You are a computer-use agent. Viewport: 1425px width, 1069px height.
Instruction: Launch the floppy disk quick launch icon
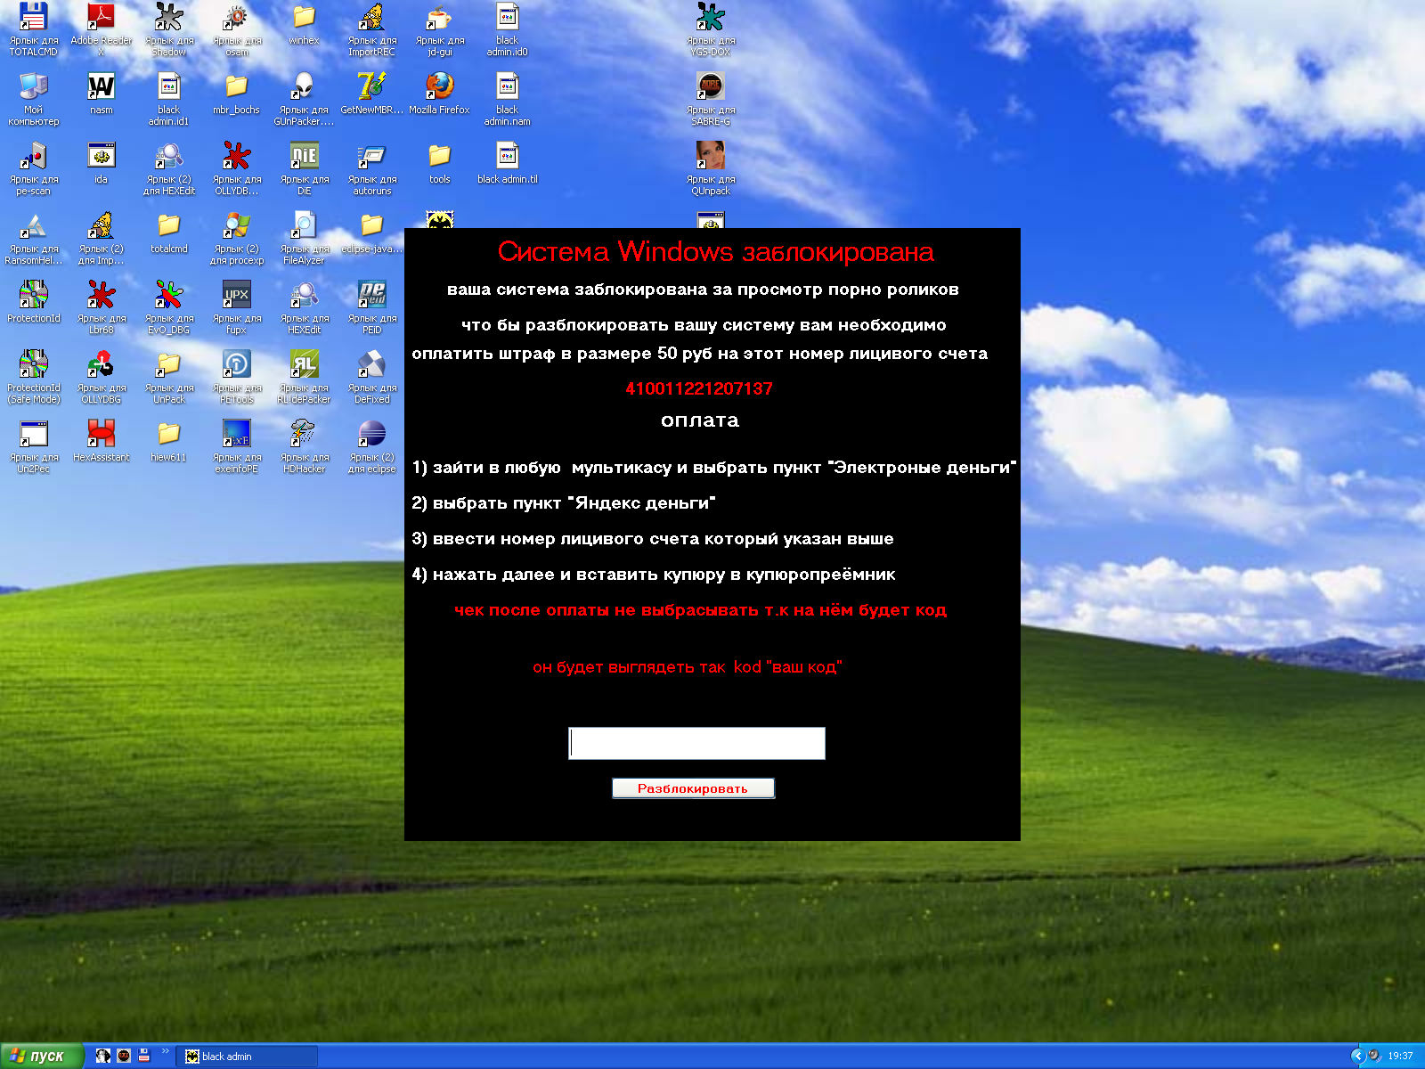point(143,1056)
